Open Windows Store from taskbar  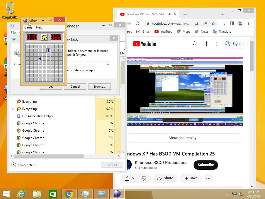(53, 194)
